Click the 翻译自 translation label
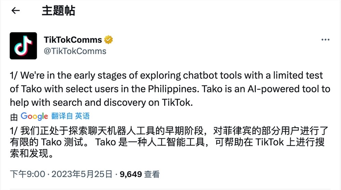The image size is (341, 190). tap(62, 116)
